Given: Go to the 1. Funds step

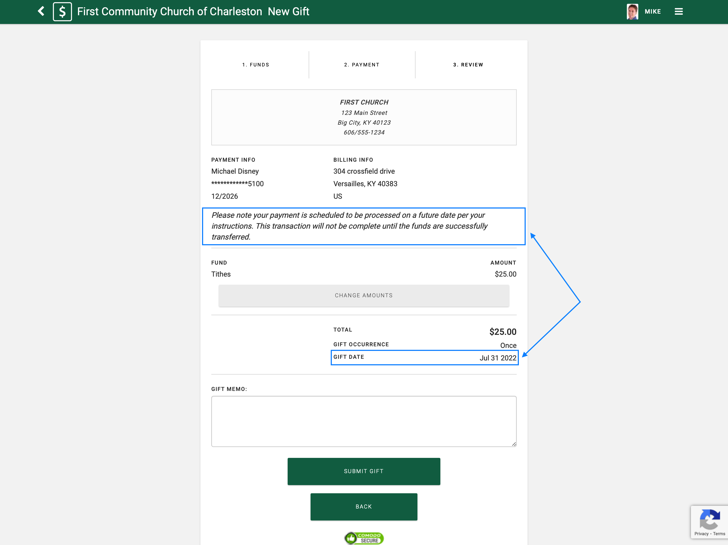Looking at the screenshot, I should point(256,65).
